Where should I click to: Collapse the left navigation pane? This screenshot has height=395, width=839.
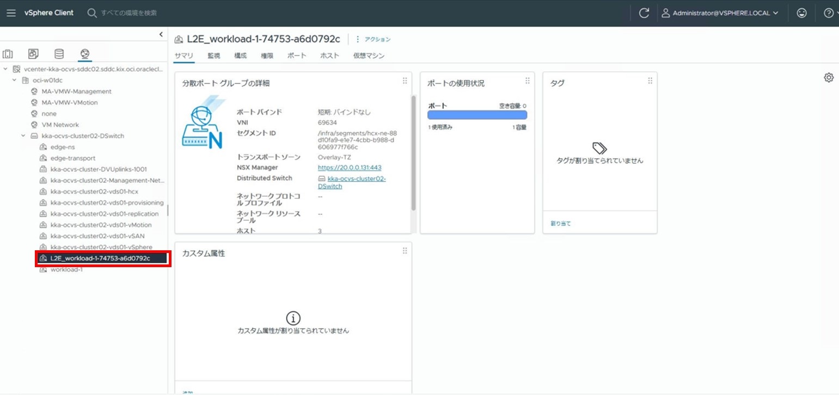click(161, 34)
